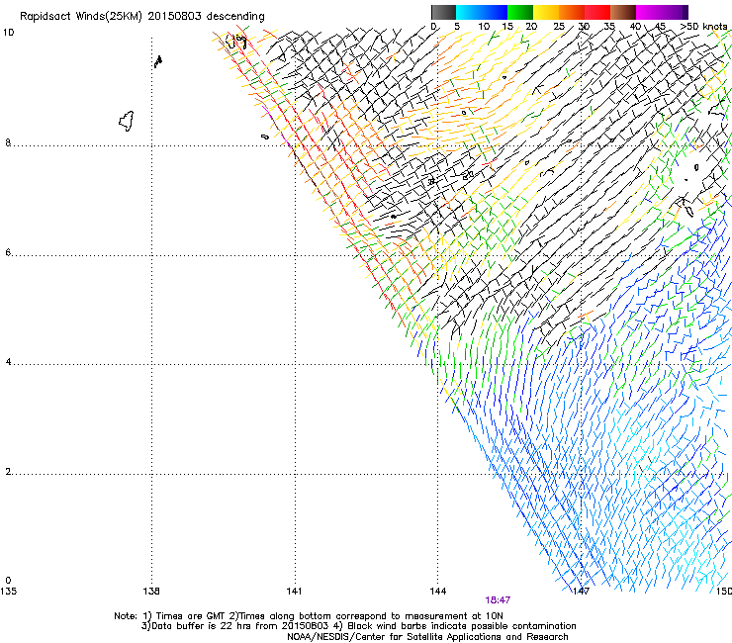732x643 pixels.
Task: Click the latitude label '4'
Action: tap(8, 362)
